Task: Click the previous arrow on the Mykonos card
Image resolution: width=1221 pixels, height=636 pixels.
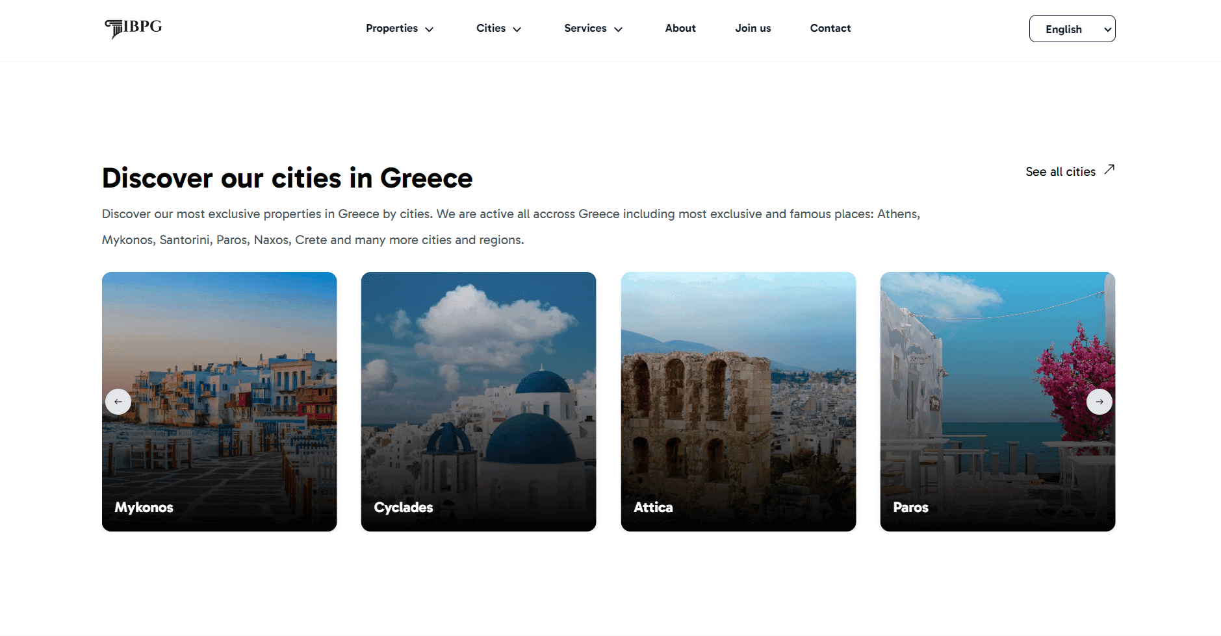Action: (118, 401)
